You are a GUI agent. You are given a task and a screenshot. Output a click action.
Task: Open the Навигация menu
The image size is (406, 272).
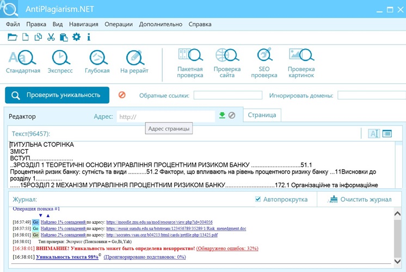click(x=84, y=24)
